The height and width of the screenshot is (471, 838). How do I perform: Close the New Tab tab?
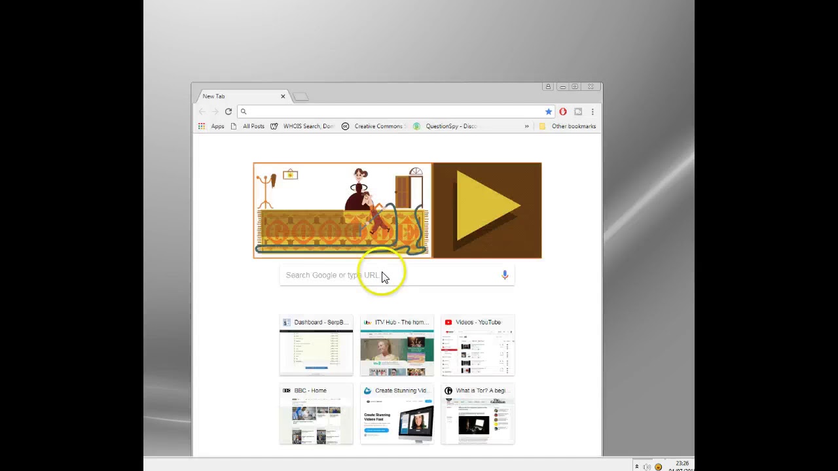283,96
